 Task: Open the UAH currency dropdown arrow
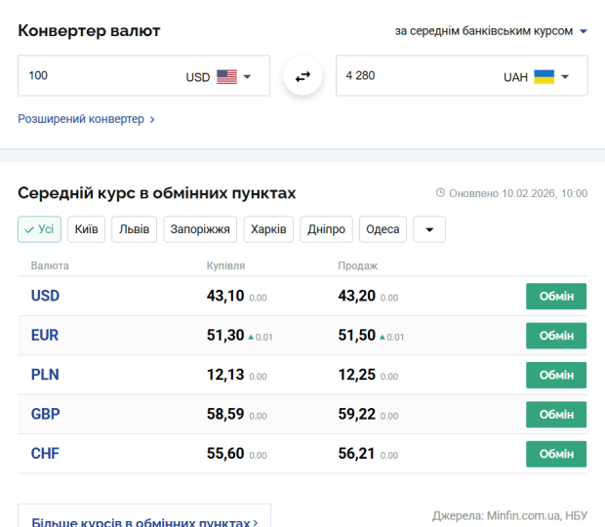point(565,76)
